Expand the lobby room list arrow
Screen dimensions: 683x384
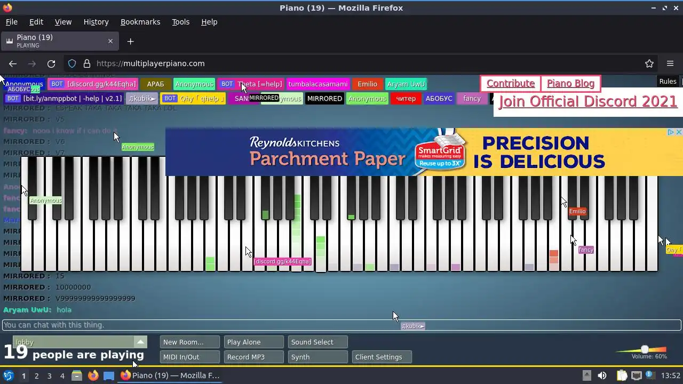[x=140, y=342]
